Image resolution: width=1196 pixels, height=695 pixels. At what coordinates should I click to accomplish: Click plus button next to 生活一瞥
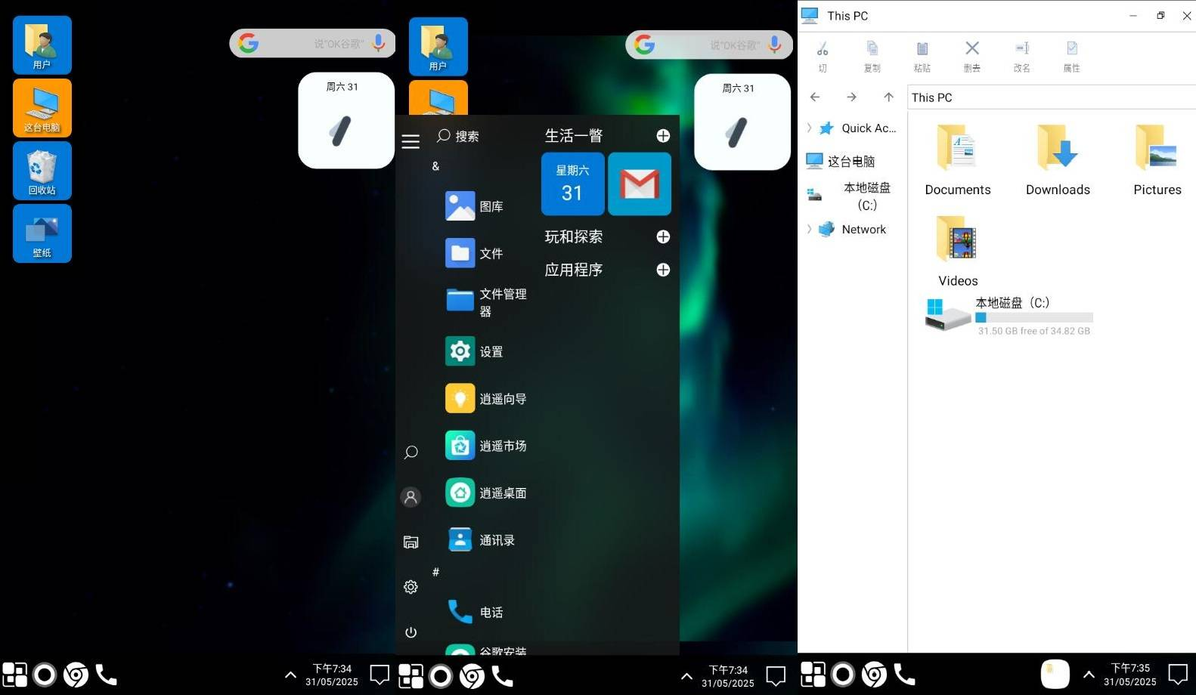pyautogui.click(x=663, y=136)
